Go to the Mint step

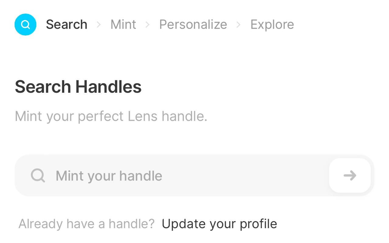click(x=123, y=24)
